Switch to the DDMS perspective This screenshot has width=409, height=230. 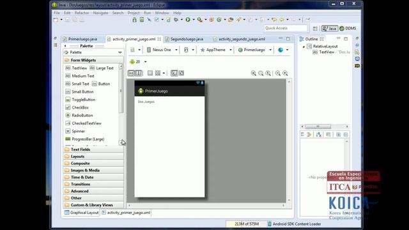coord(348,28)
